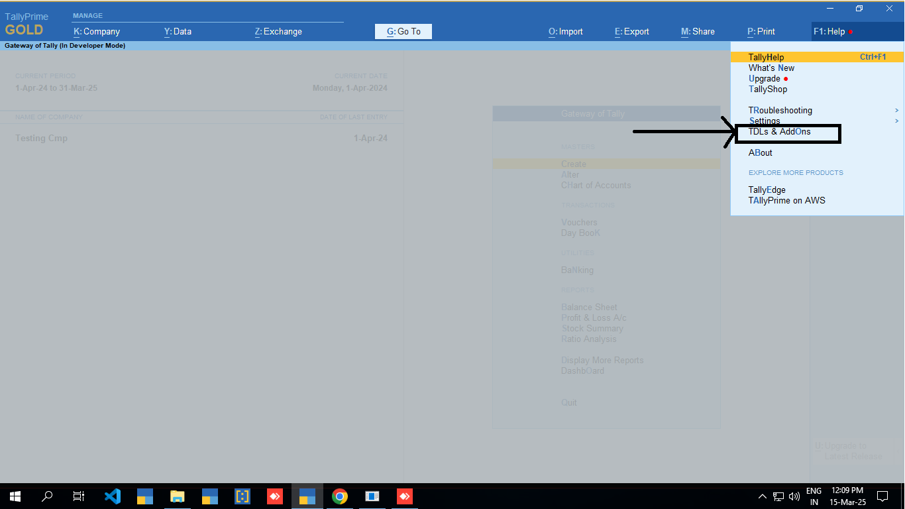Open Day Book entry
This screenshot has height=509, width=905.
coord(581,233)
